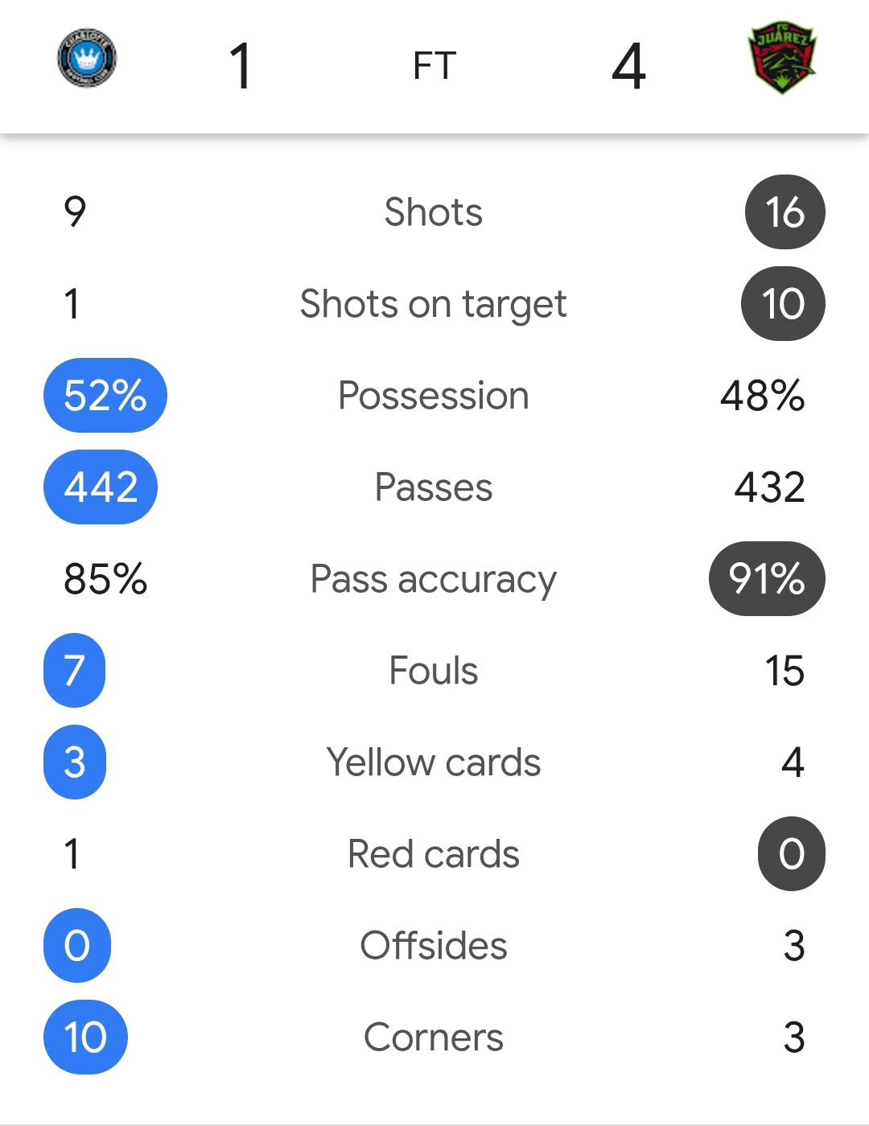The height and width of the screenshot is (1126, 869).
Task: Click the 48% possession value
Action: (x=762, y=396)
